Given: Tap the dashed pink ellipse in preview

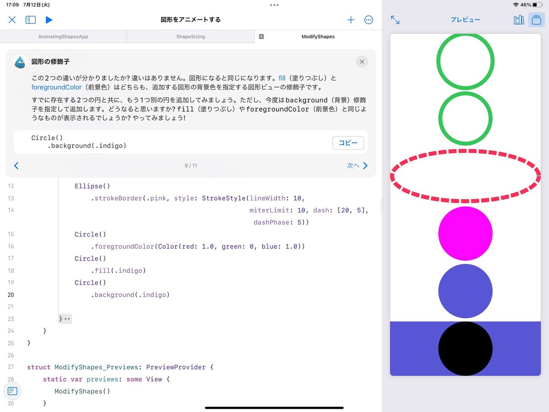Looking at the screenshot, I should pos(465,176).
